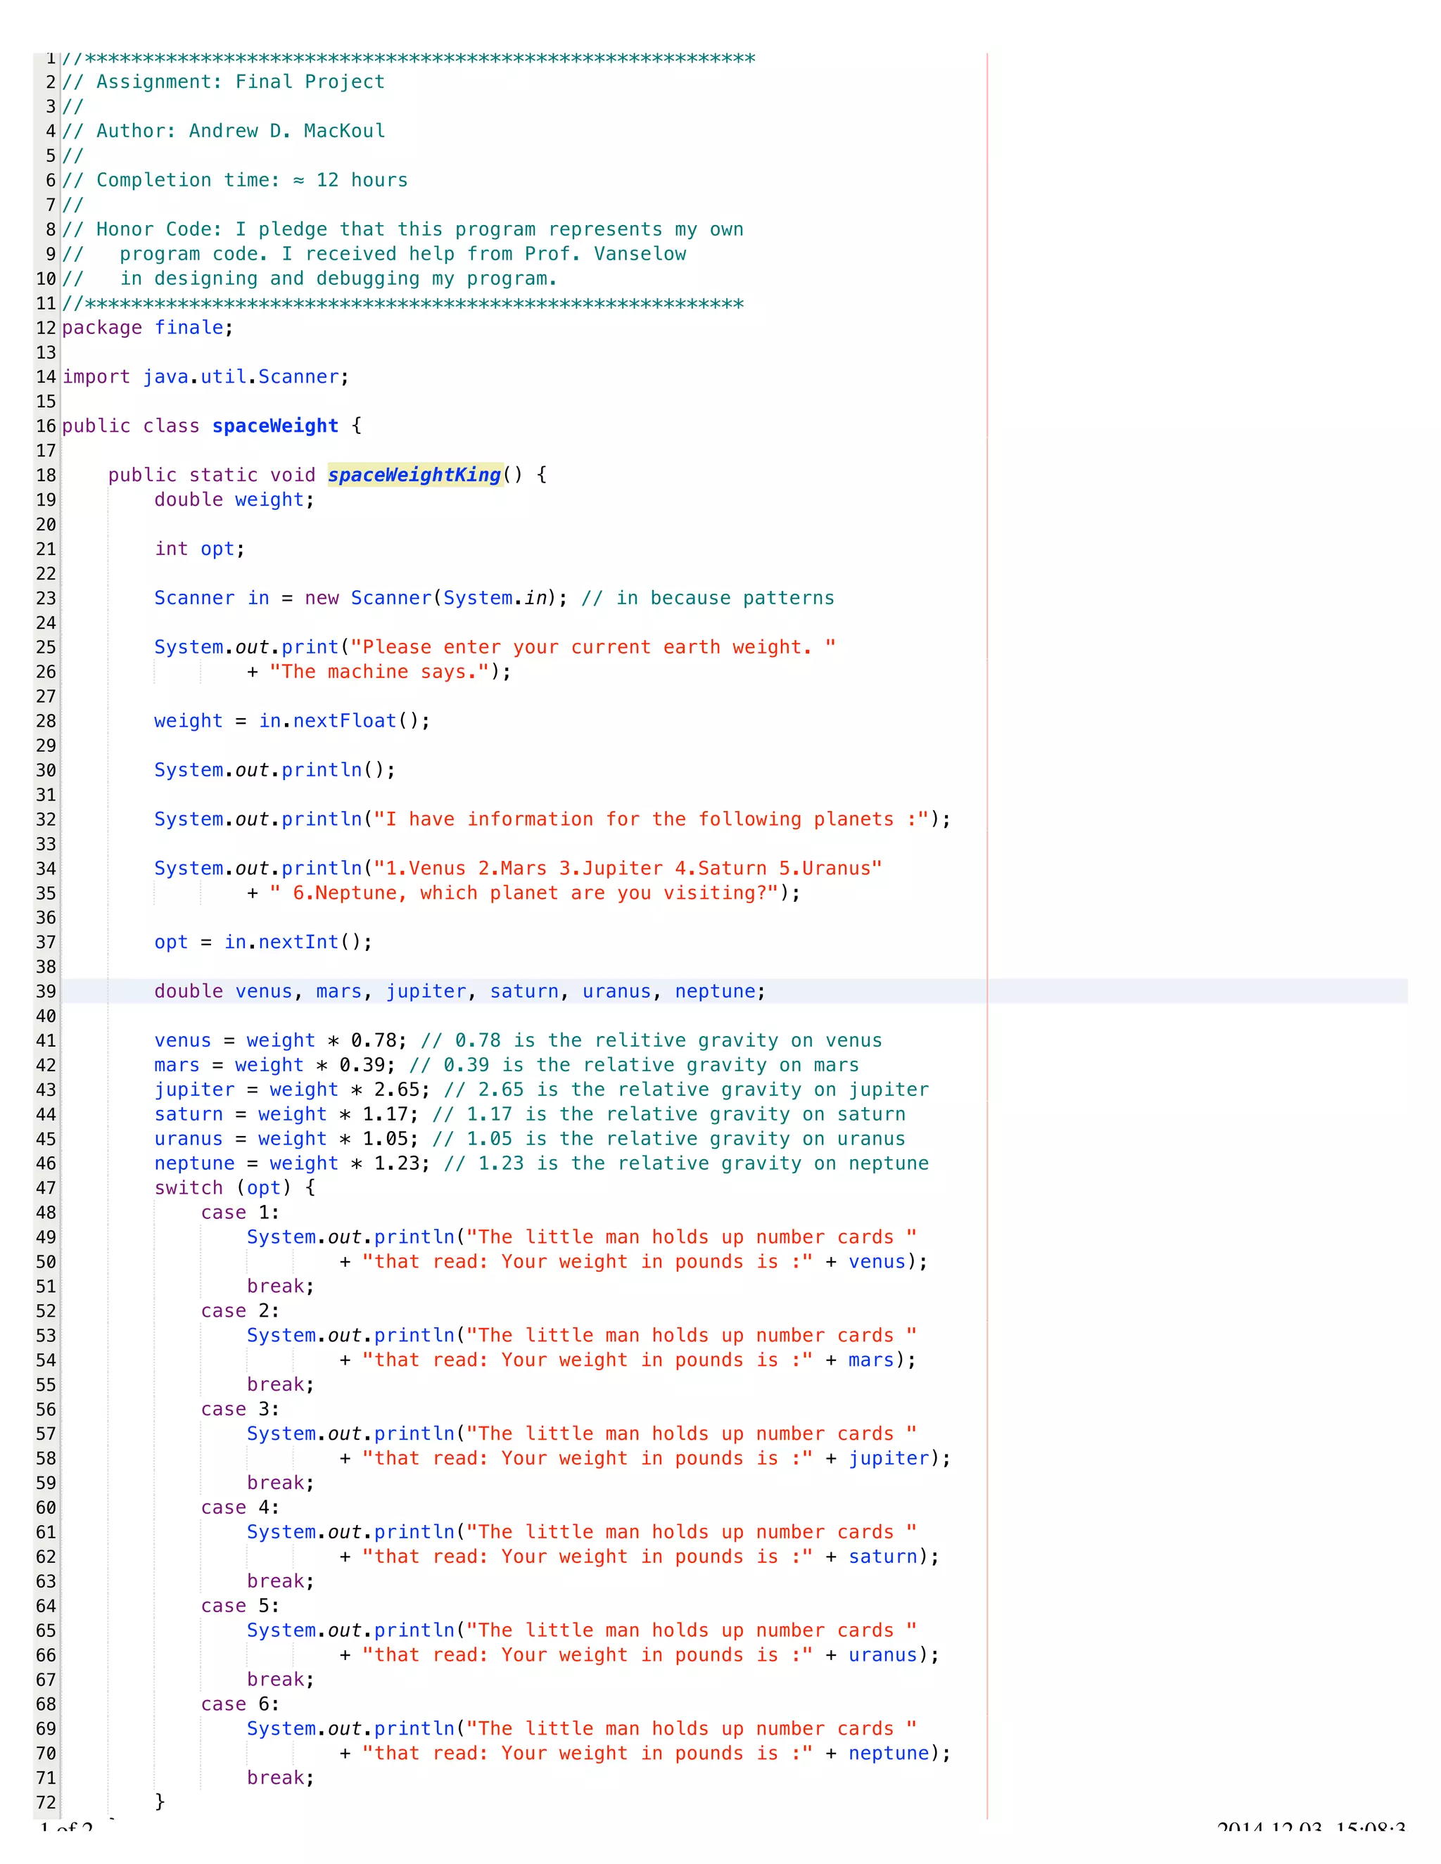Click the 'import java.util.Scanner;' line
The height and width of the screenshot is (1864, 1441).
205,377
